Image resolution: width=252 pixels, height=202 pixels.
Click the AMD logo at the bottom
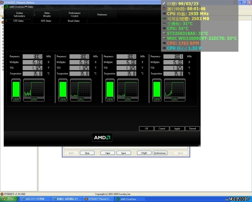pos(102,138)
